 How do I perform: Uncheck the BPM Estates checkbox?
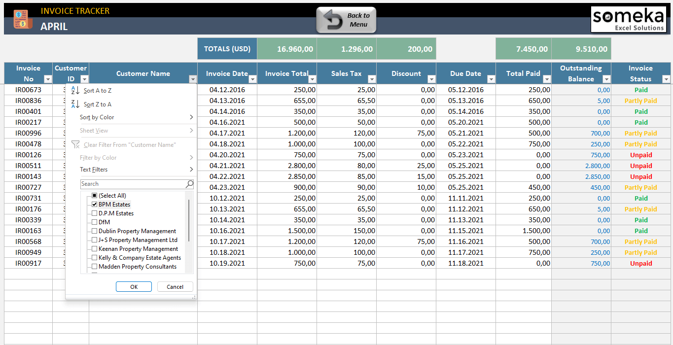click(94, 205)
